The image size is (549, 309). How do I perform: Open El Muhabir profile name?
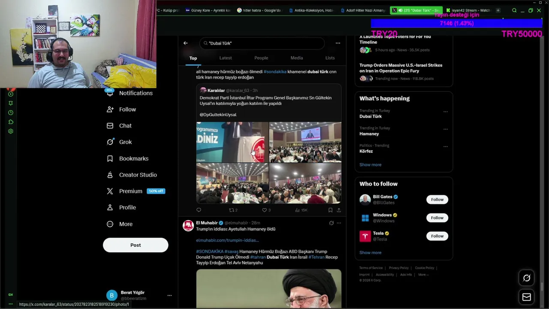[207, 223]
